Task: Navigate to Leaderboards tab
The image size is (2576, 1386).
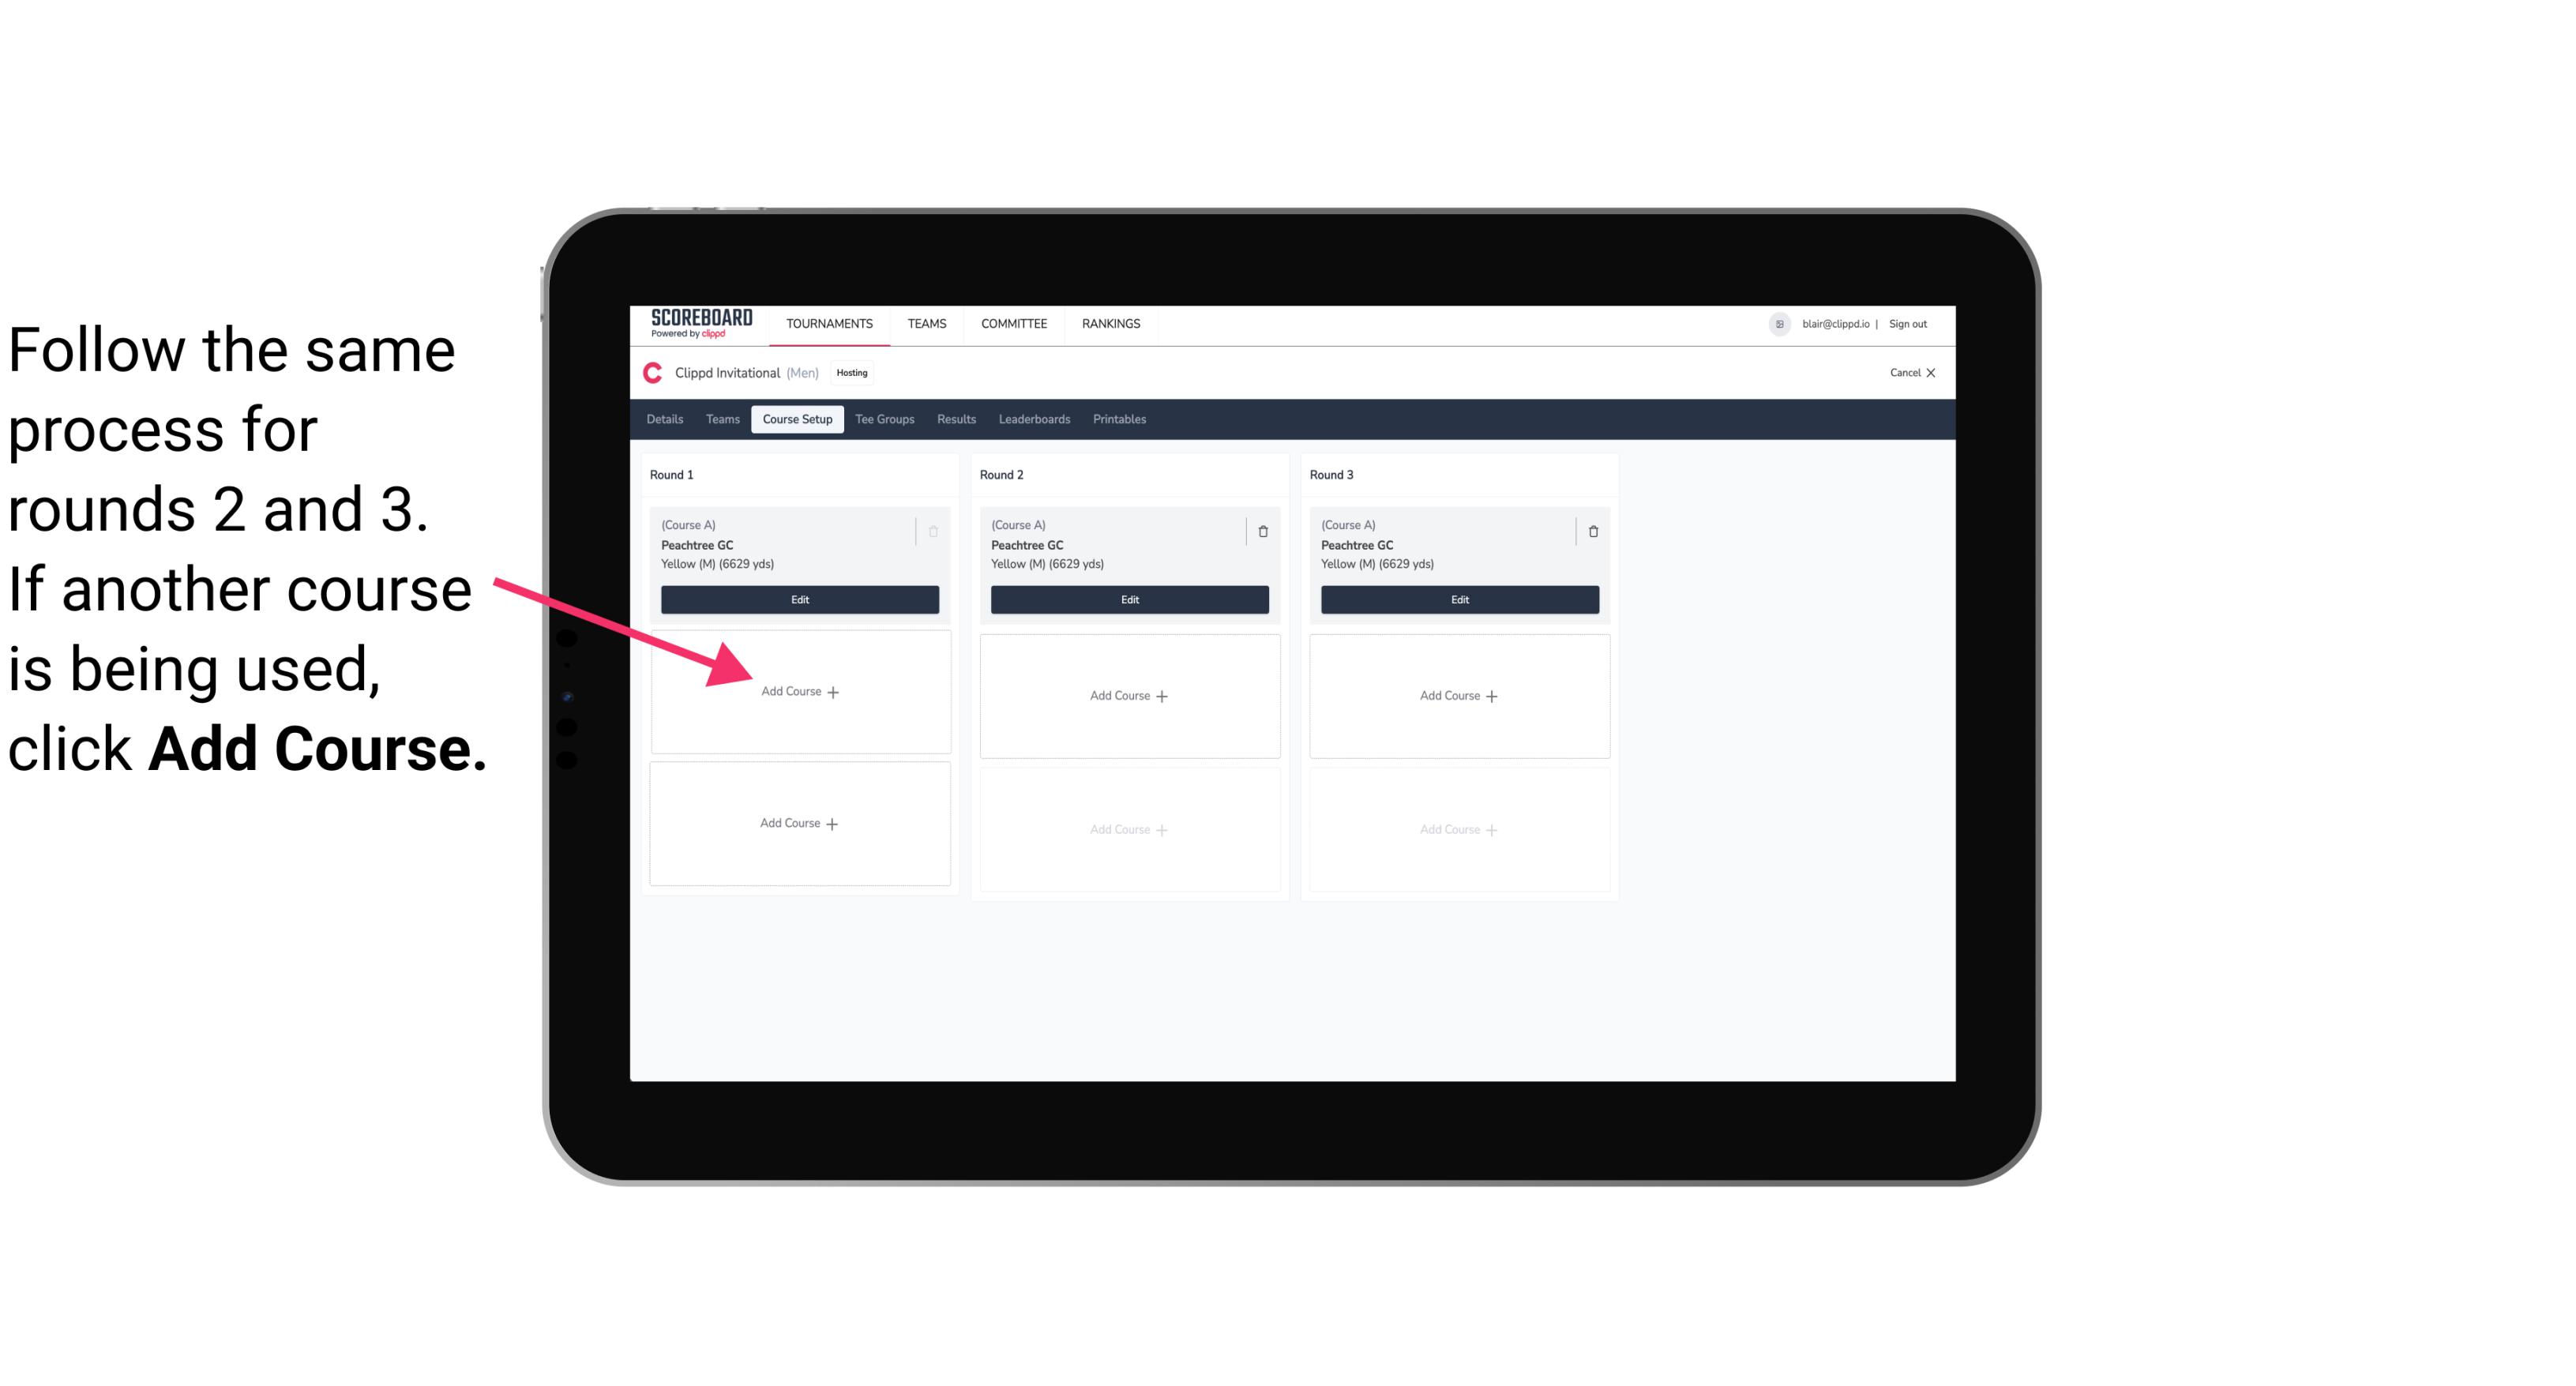Action: coord(1032,420)
